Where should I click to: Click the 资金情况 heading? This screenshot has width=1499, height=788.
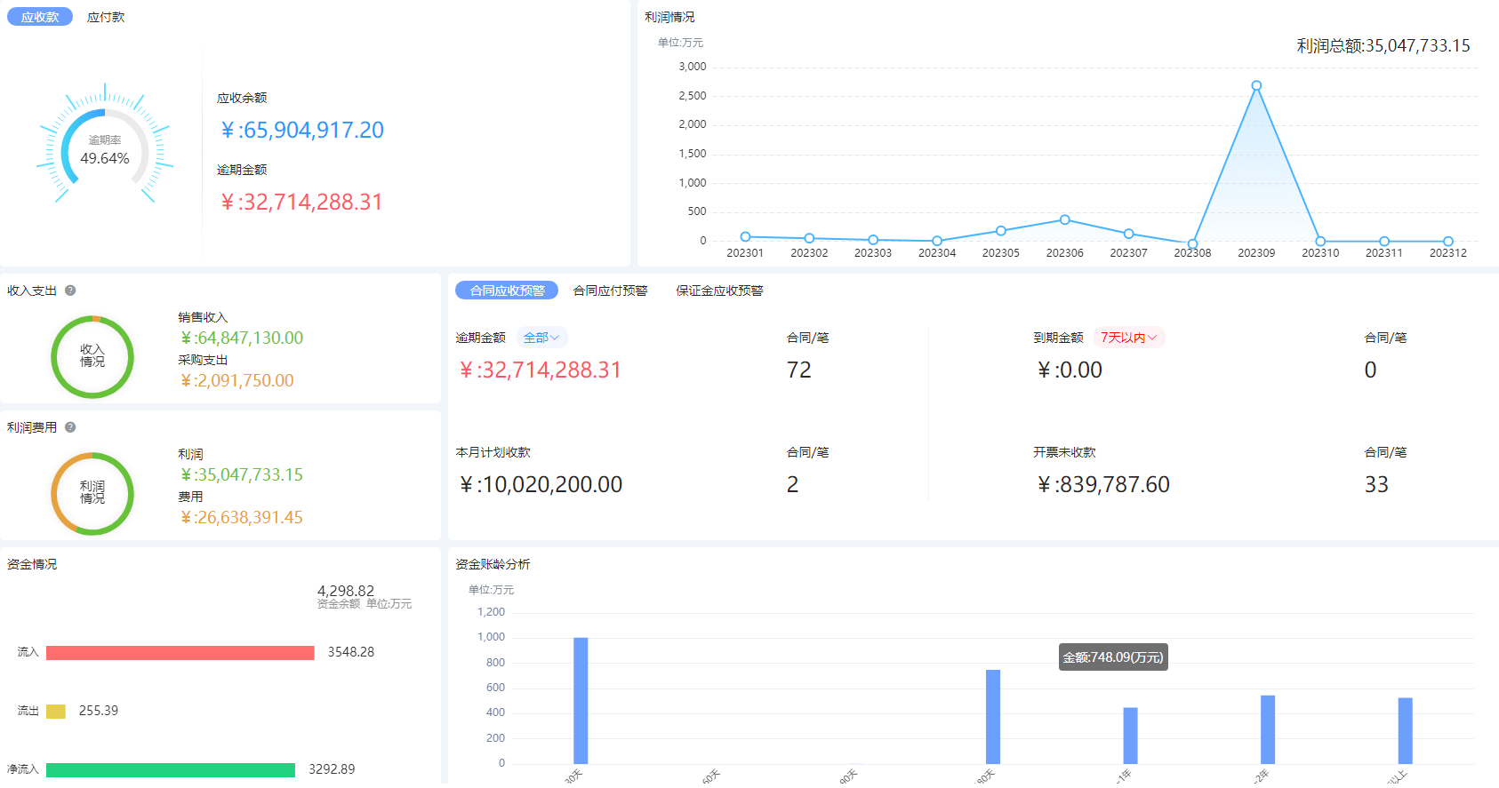coord(32,564)
